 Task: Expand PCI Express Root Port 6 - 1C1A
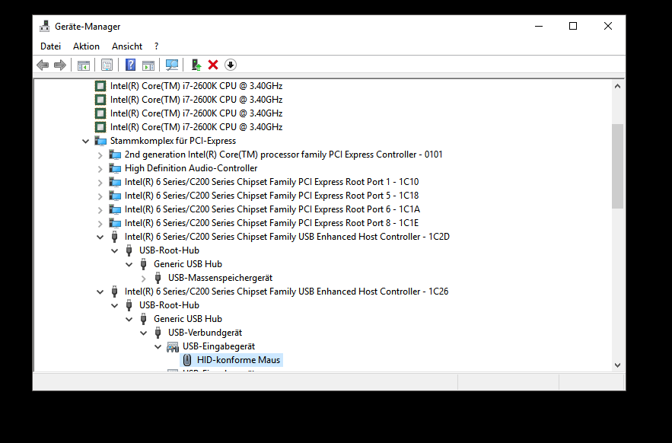(x=100, y=210)
